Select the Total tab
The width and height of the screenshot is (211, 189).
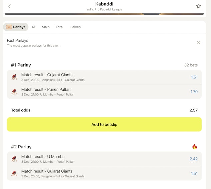pos(60,27)
